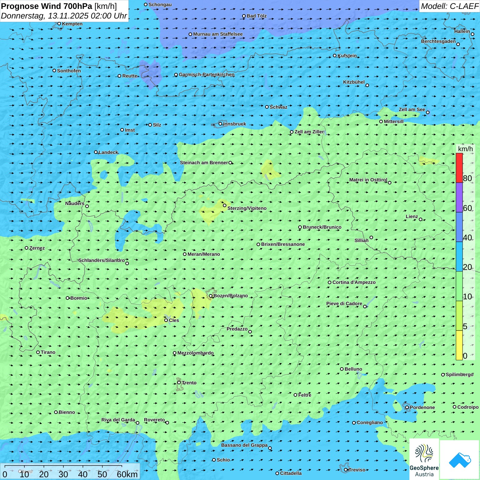Image resolution: width=480 pixels, height=480 pixels.
Task: Select the Zell am See marker
Action: point(428,112)
